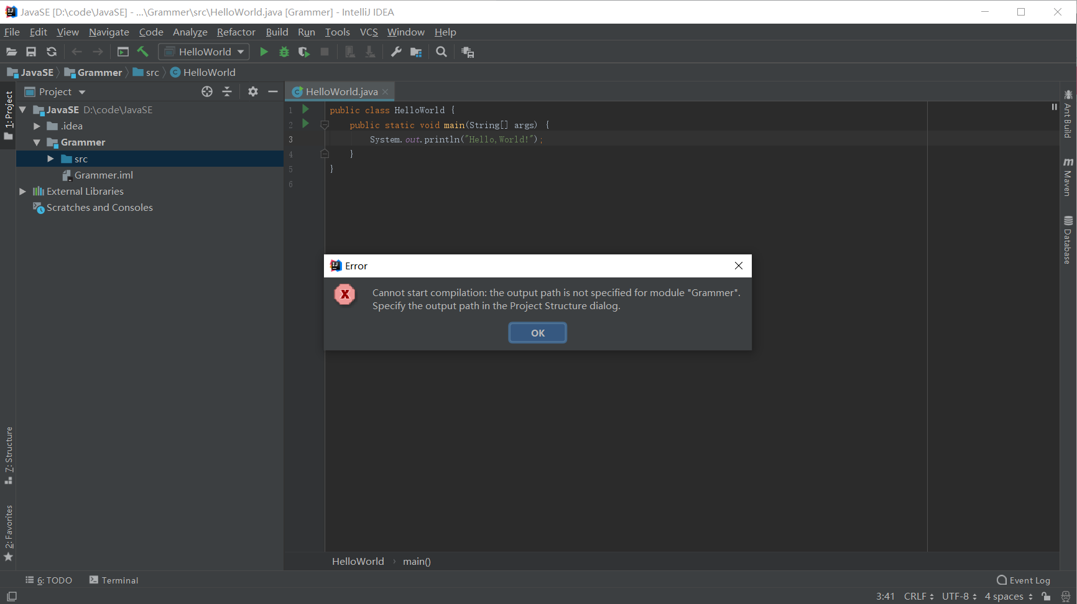This screenshot has height=604, width=1077.
Task: Toggle the Maven side tool window
Action: (x=1068, y=177)
